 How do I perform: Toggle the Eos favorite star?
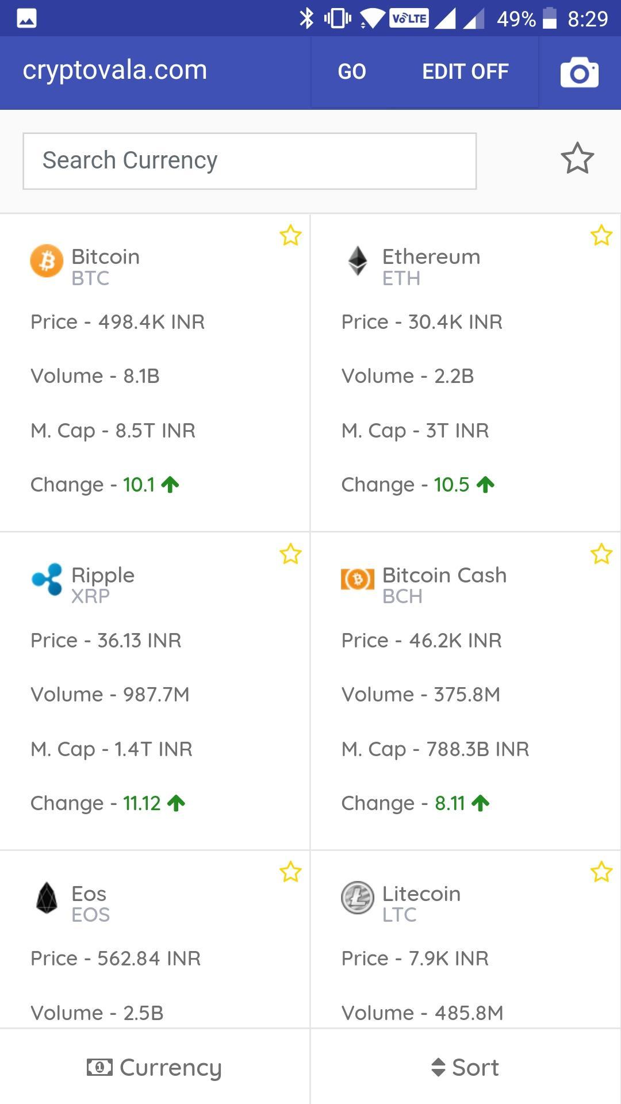(290, 872)
